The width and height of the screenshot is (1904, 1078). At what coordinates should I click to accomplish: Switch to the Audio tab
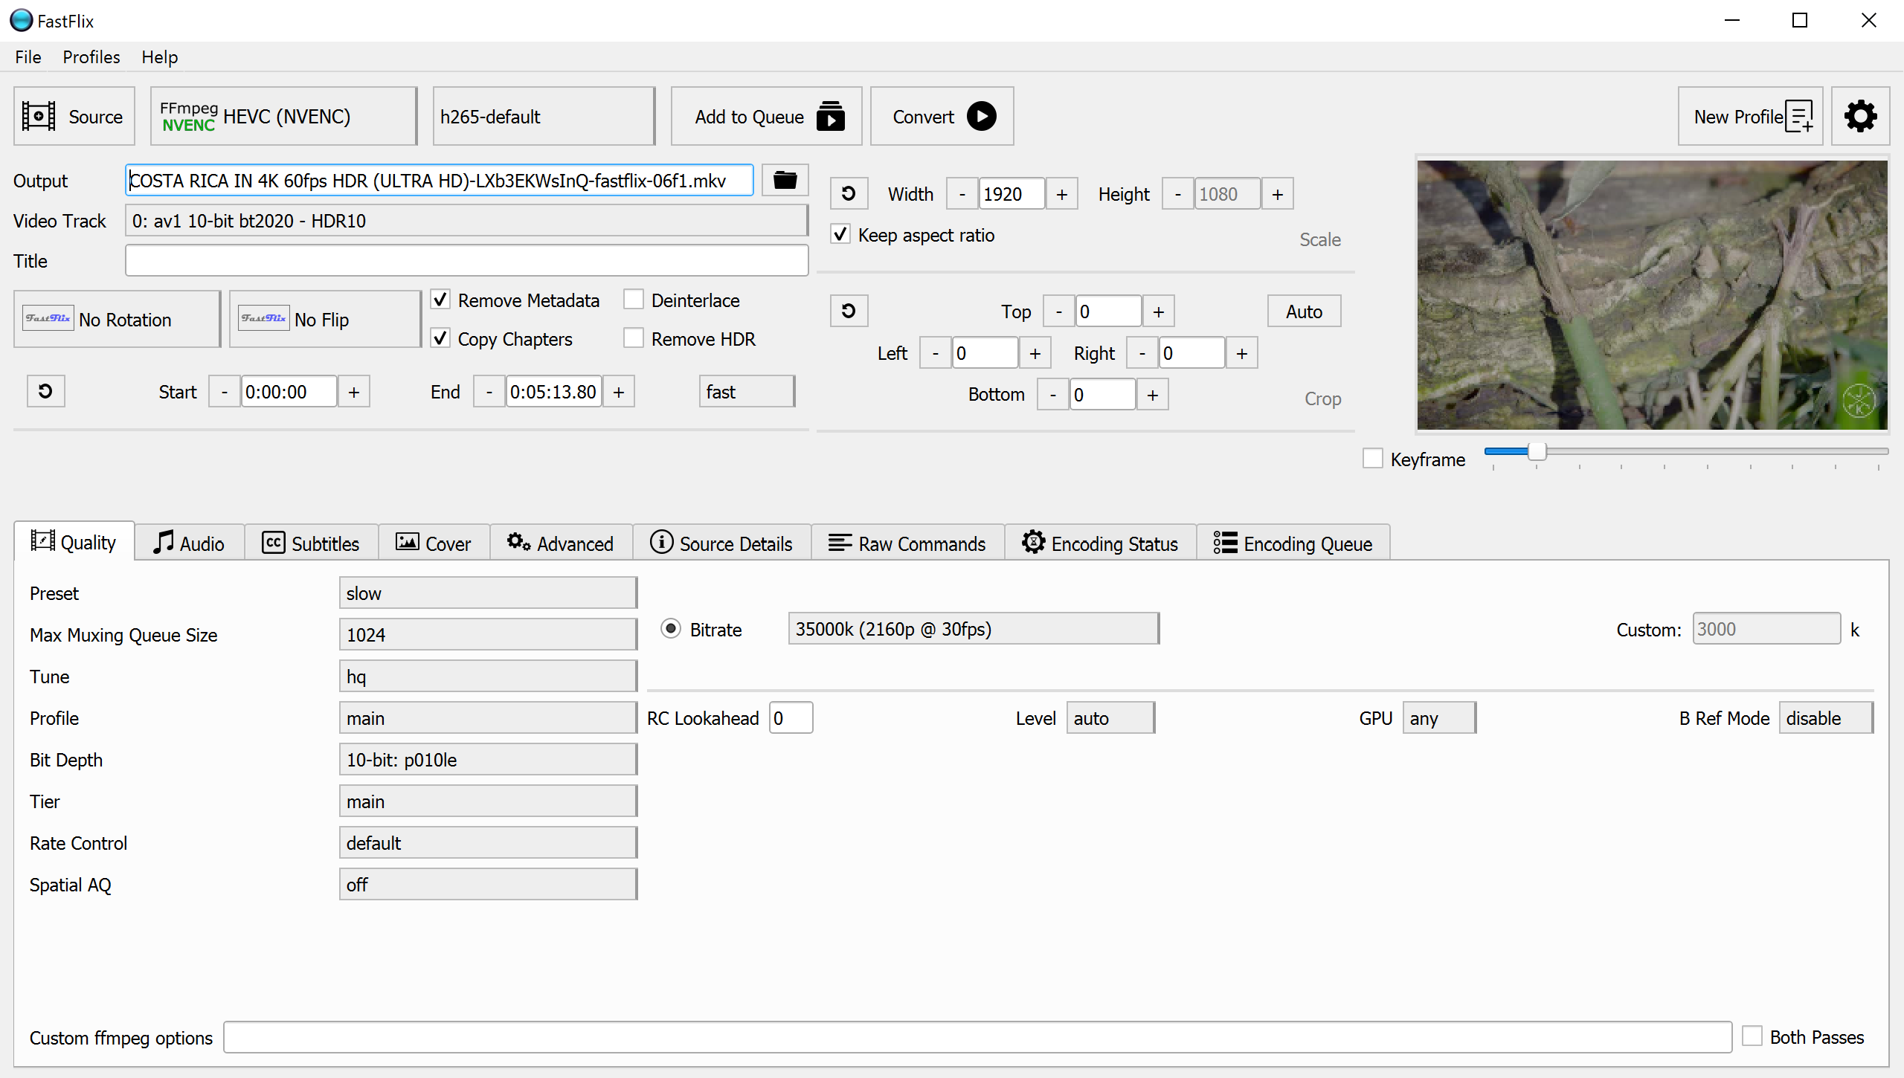coord(189,543)
